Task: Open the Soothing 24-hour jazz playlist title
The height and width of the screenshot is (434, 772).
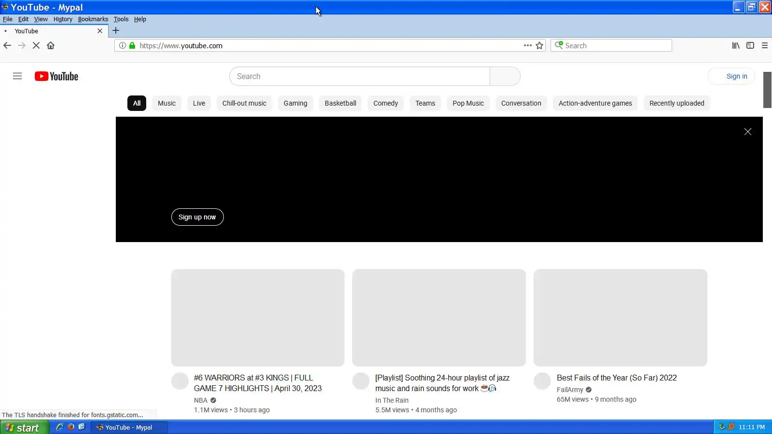Action: coord(442,383)
